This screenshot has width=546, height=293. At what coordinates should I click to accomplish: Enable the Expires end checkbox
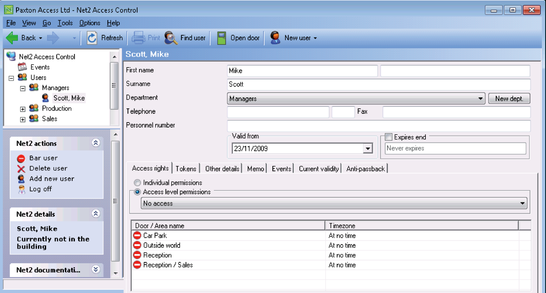point(388,137)
